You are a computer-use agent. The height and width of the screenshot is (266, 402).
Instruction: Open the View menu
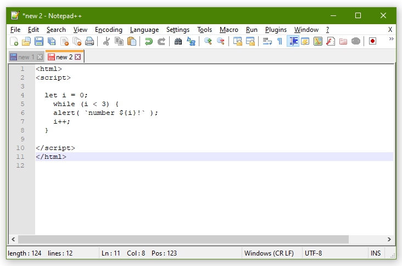tap(80, 30)
